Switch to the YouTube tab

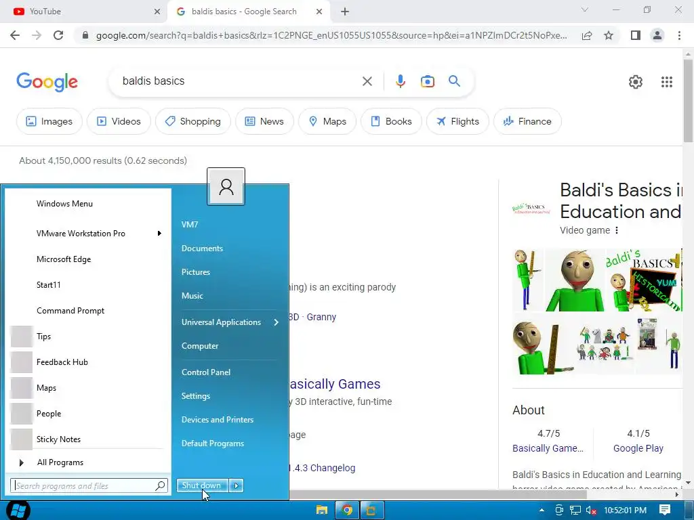pyautogui.click(x=83, y=12)
